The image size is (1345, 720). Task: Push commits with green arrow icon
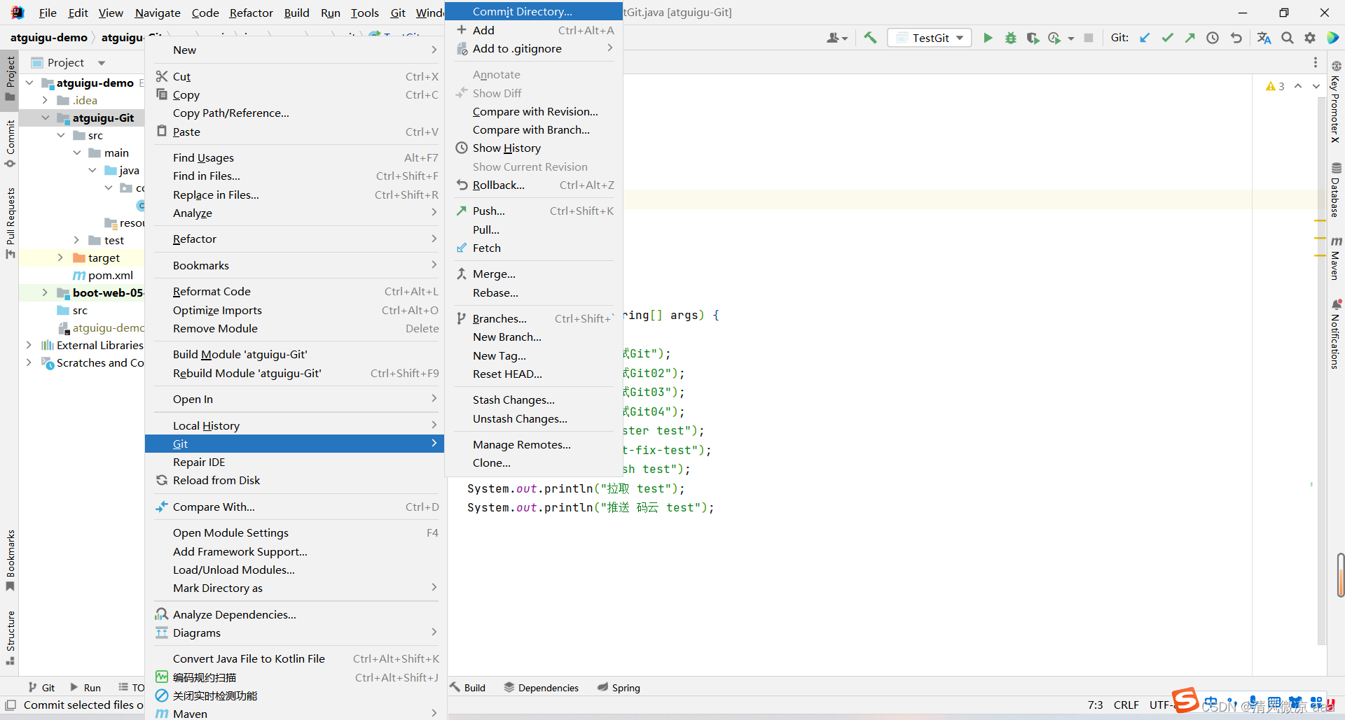coord(1189,38)
